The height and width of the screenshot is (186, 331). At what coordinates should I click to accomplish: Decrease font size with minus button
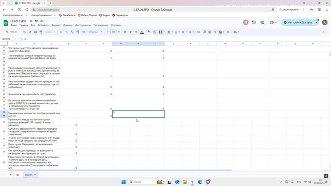pos(108,32)
